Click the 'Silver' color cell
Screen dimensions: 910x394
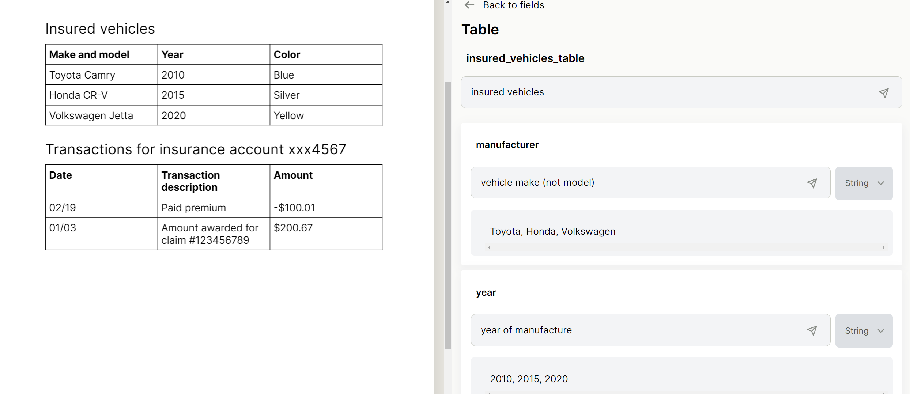tap(326, 95)
